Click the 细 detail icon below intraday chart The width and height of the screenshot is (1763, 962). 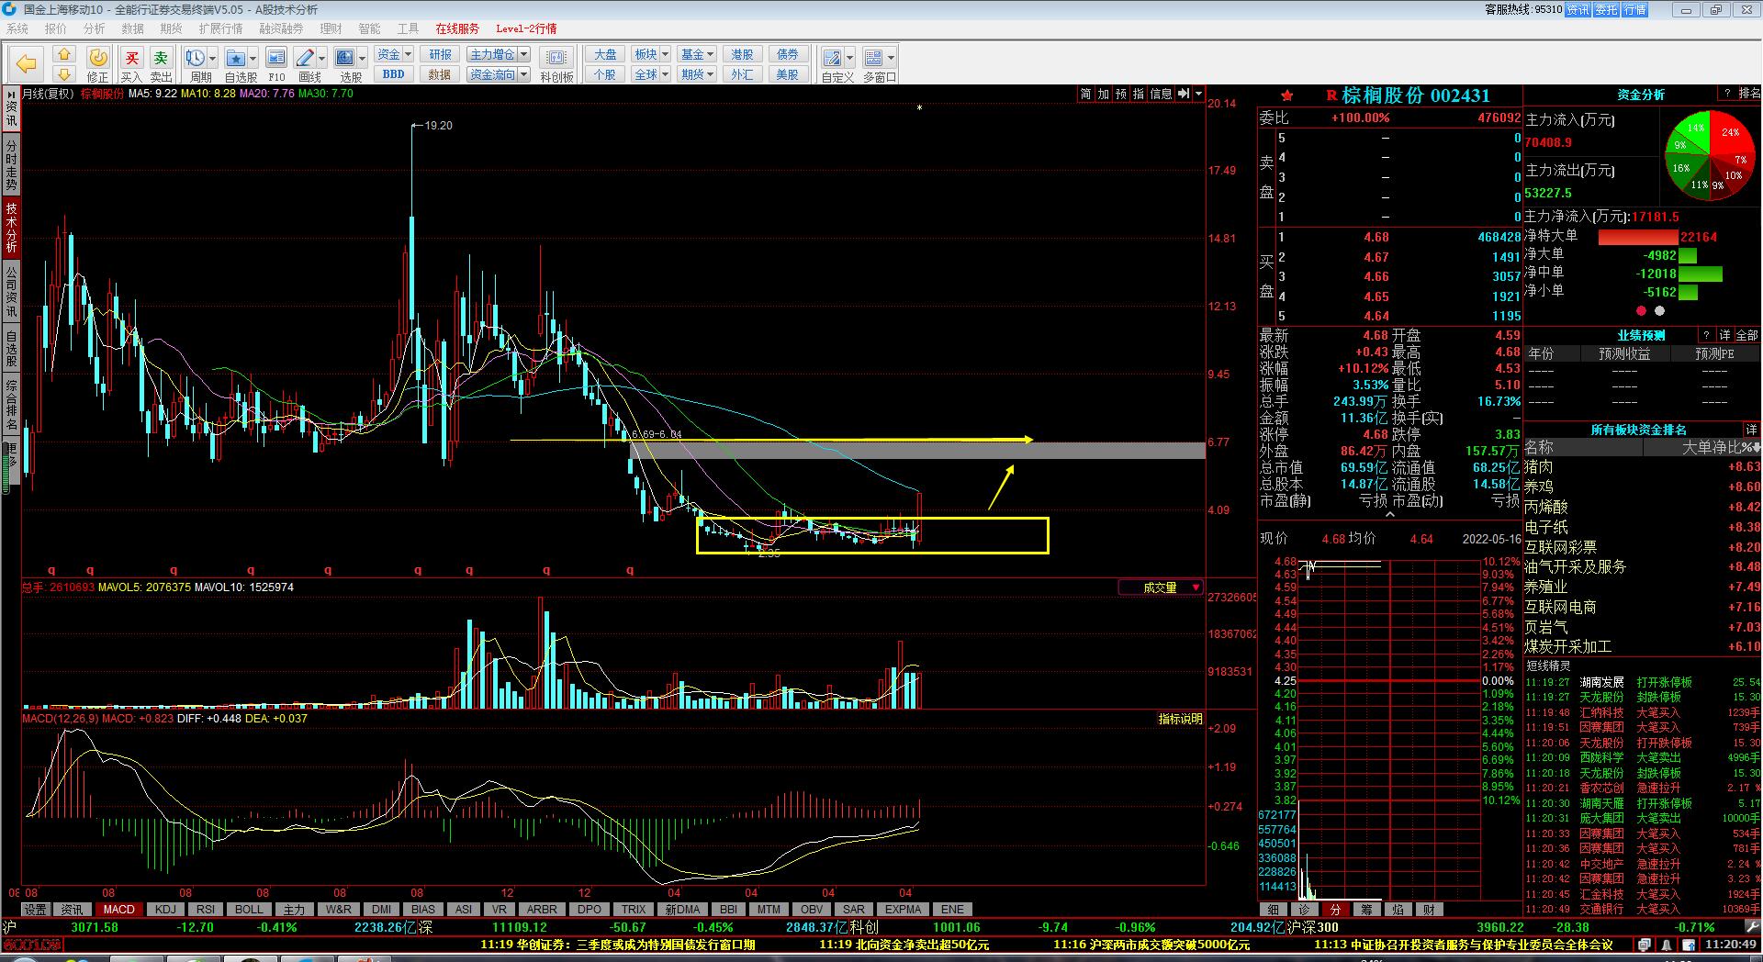point(1274,910)
